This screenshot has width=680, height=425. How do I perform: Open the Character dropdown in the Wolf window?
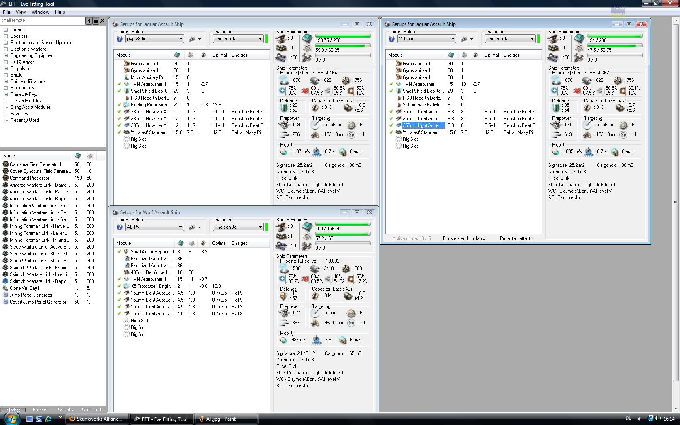pos(238,227)
